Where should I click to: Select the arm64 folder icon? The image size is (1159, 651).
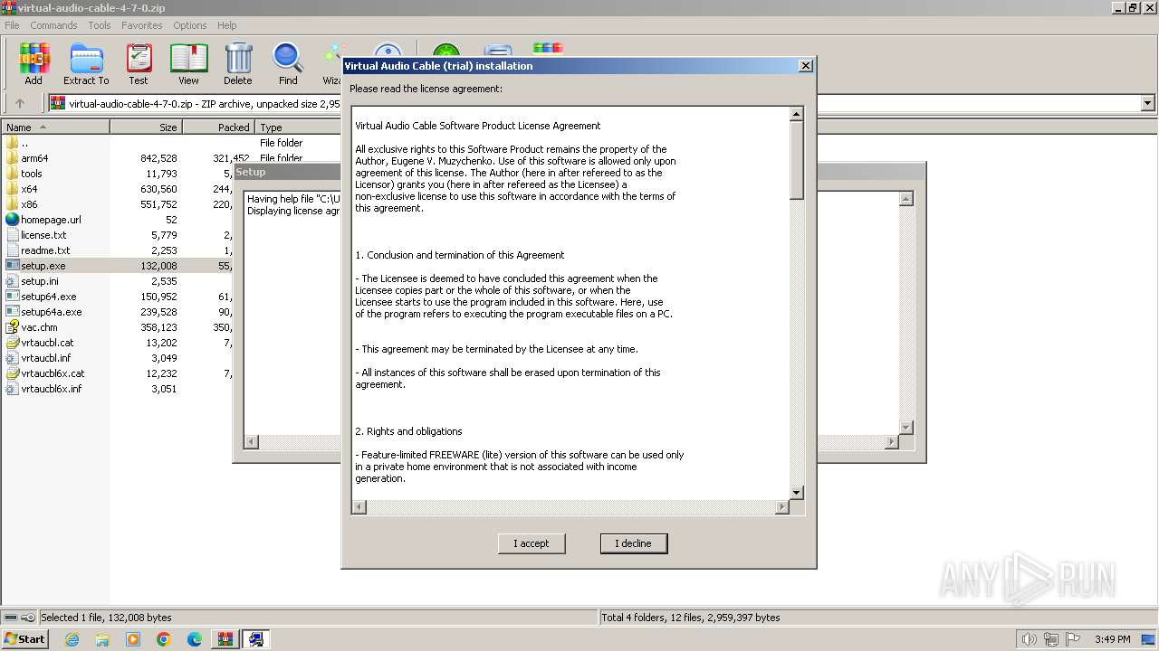[x=12, y=158]
